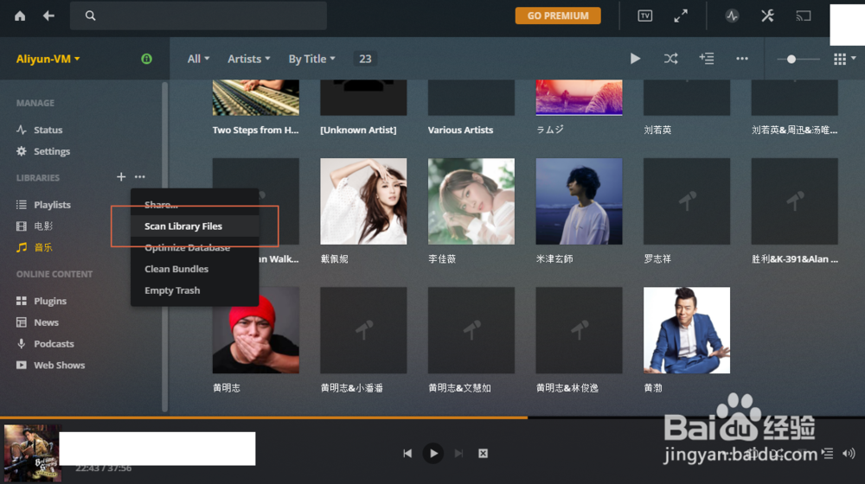Click the green secure connection lock icon

coord(146,59)
